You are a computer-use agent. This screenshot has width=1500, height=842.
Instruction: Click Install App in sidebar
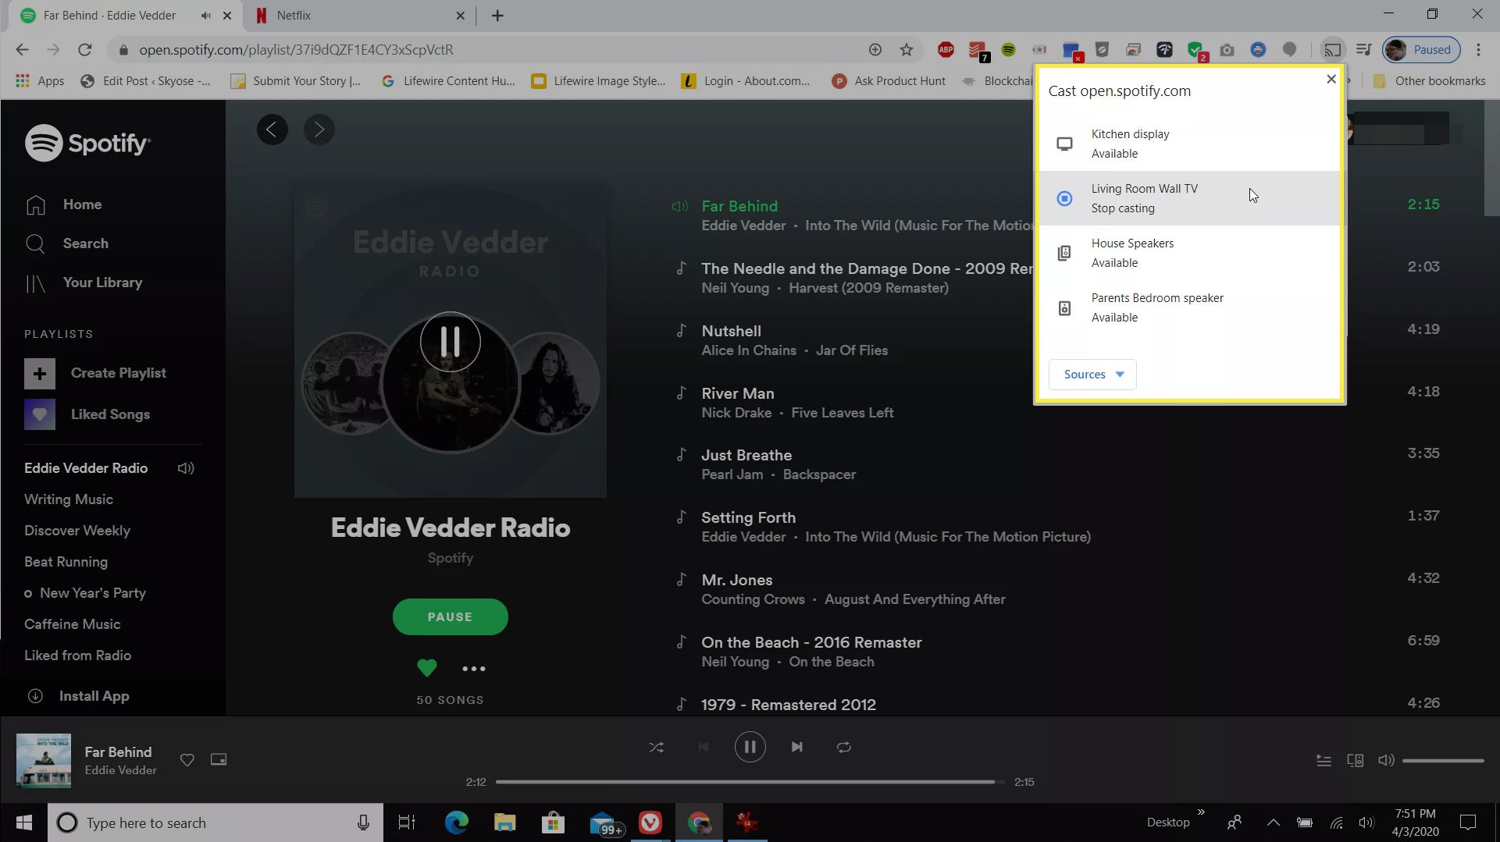coord(79,696)
